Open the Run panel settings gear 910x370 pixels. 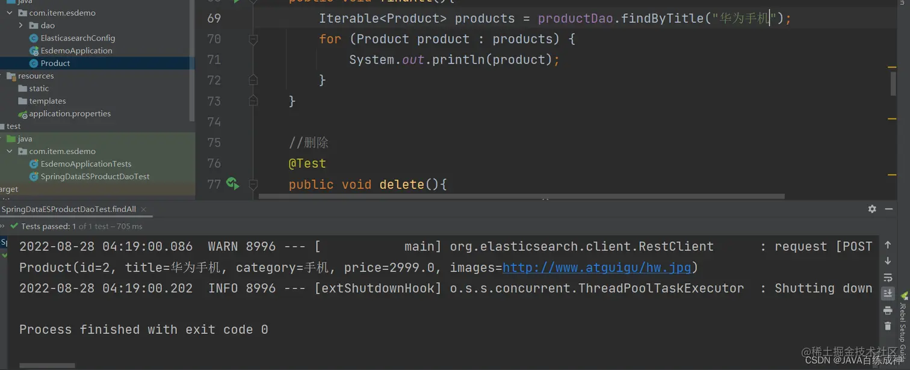pyautogui.click(x=872, y=209)
